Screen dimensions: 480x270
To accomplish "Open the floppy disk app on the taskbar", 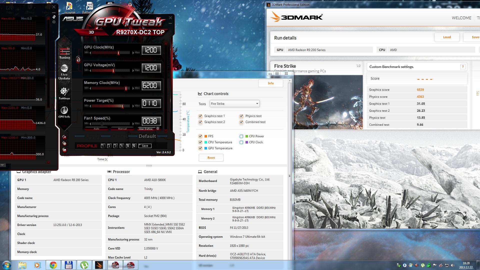I will [x=68, y=265].
